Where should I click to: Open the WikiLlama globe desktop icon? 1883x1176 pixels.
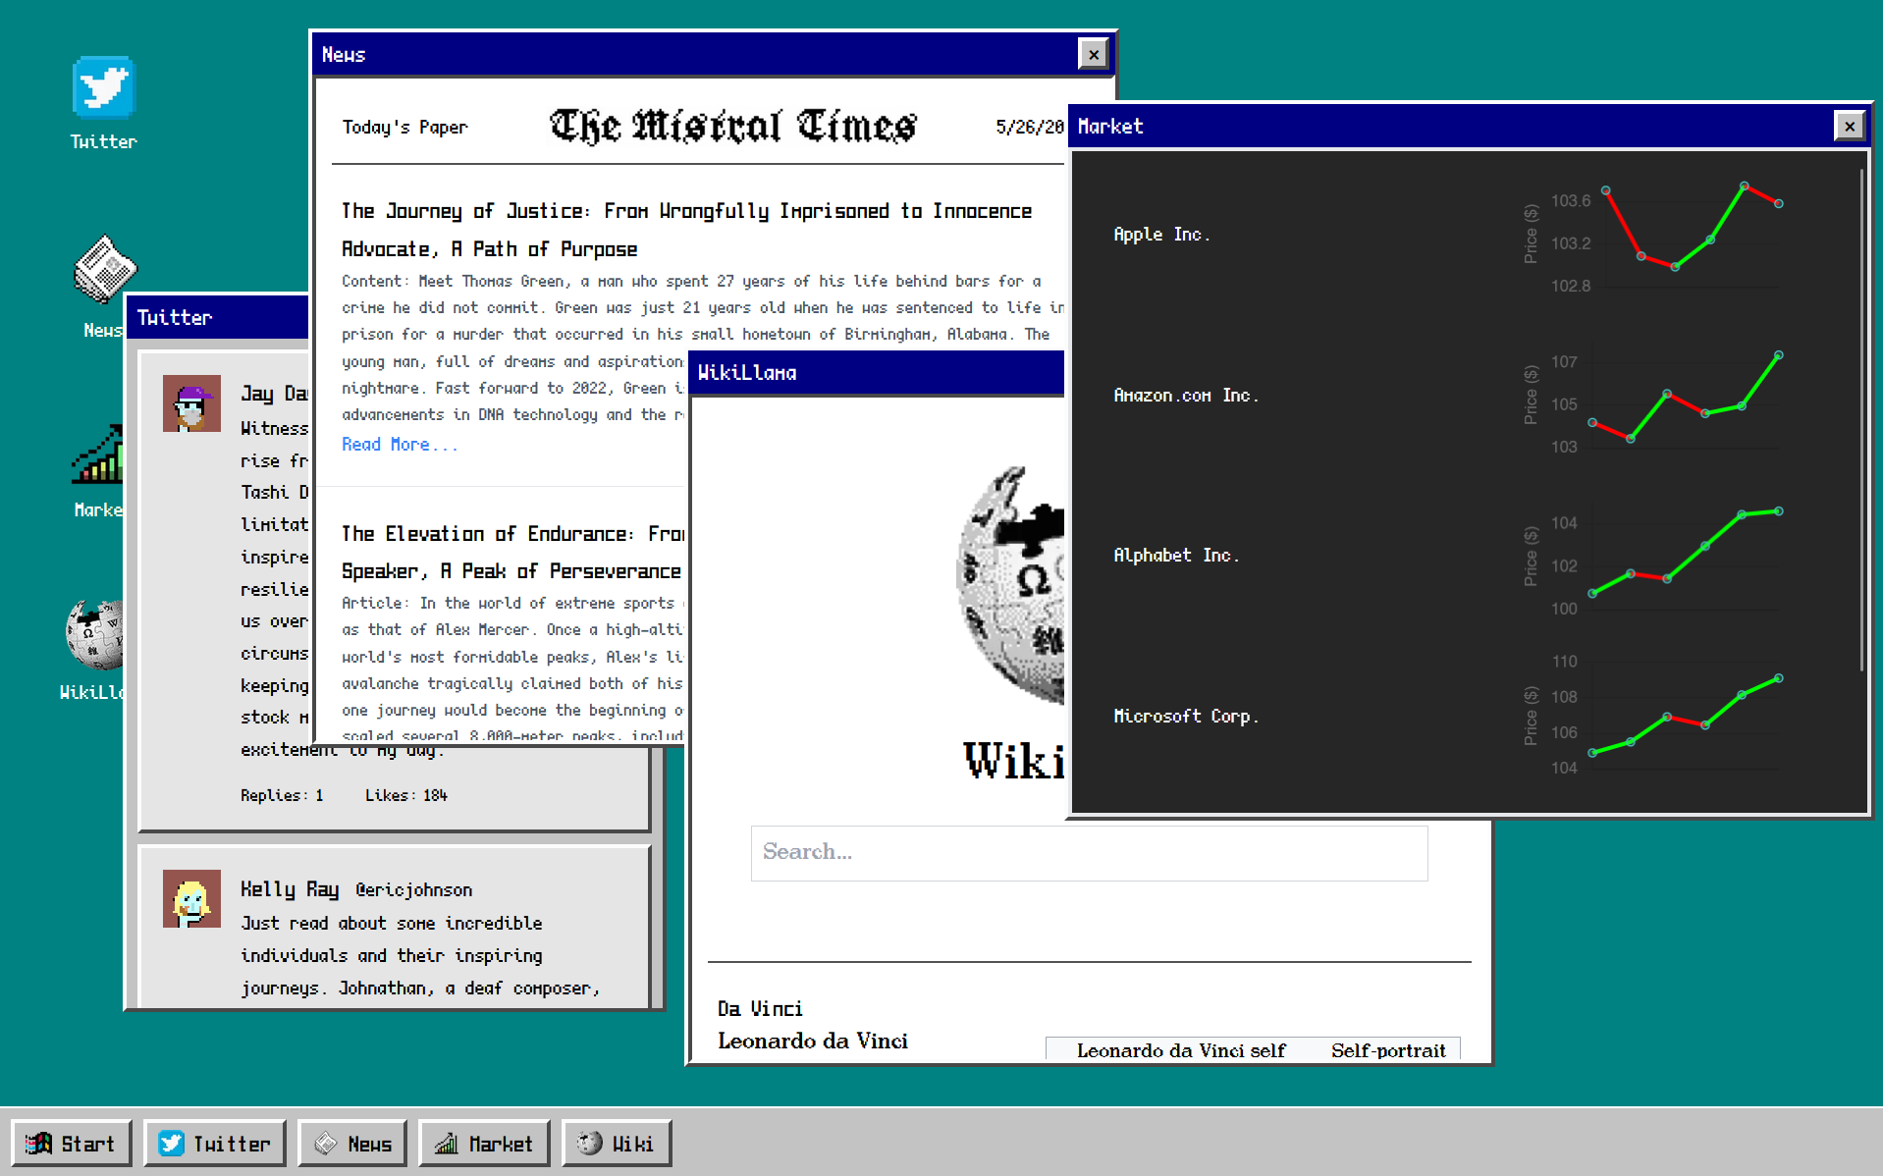click(x=93, y=648)
